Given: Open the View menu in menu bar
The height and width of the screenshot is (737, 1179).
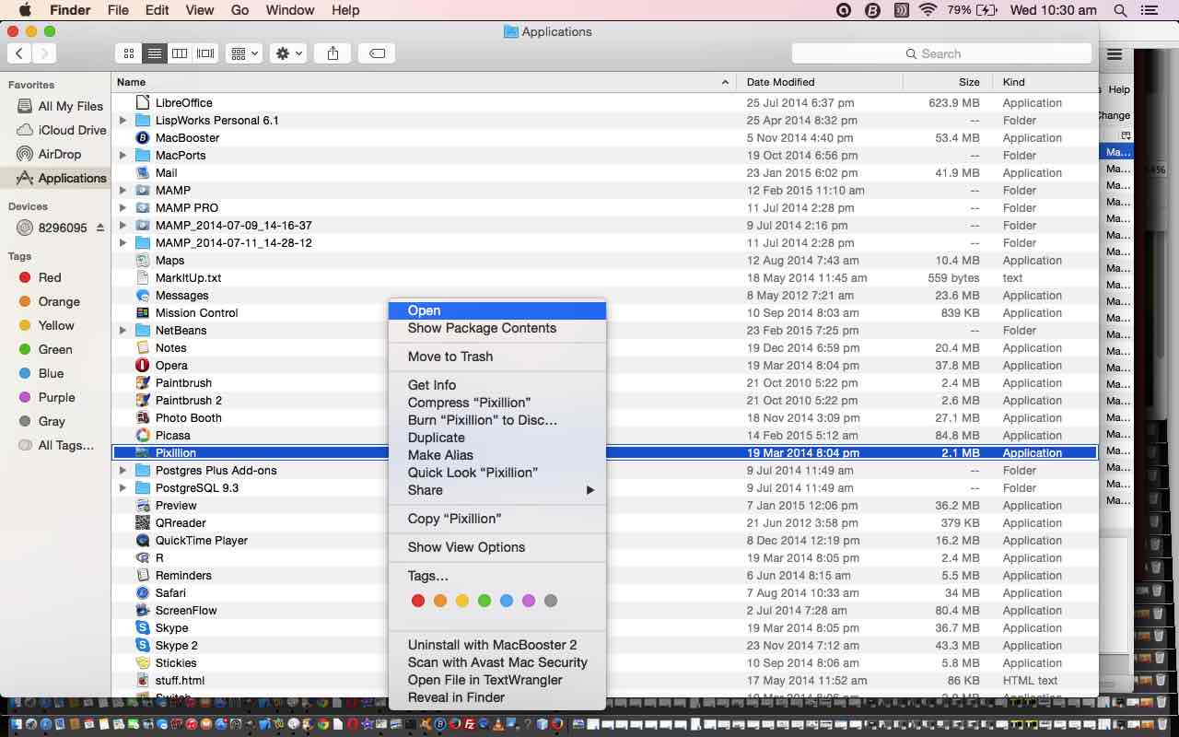Looking at the screenshot, I should point(200,10).
